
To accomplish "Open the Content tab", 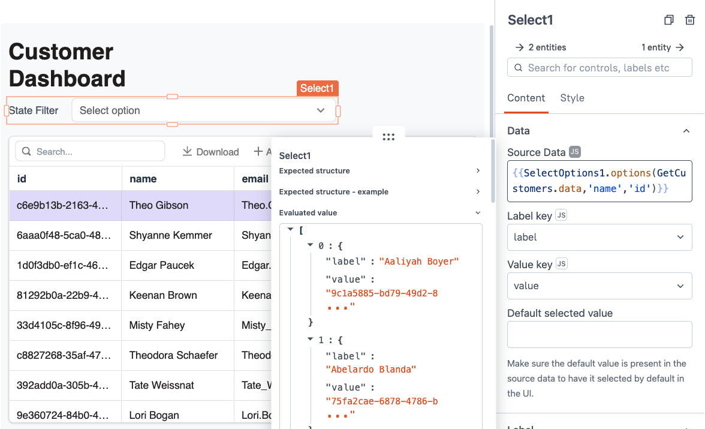I will pos(526,98).
